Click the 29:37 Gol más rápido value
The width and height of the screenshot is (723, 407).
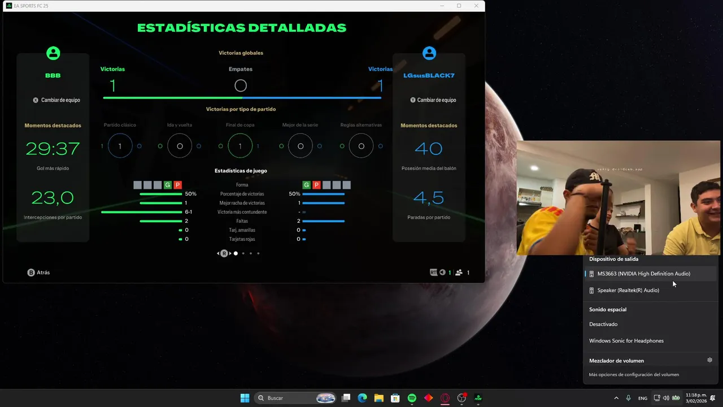point(53,149)
